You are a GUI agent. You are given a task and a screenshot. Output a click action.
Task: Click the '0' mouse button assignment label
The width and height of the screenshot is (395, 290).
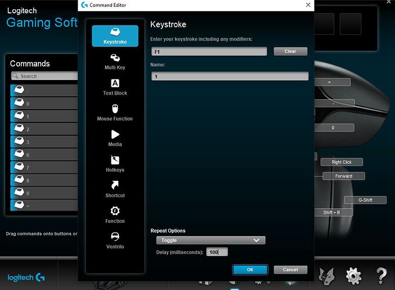coord(334,128)
